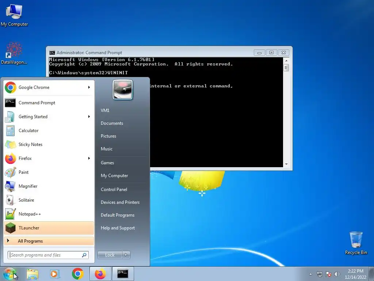The width and height of the screenshot is (374, 281).
Task: Maximize the Command Prompt window
Action: click(271, 53)
